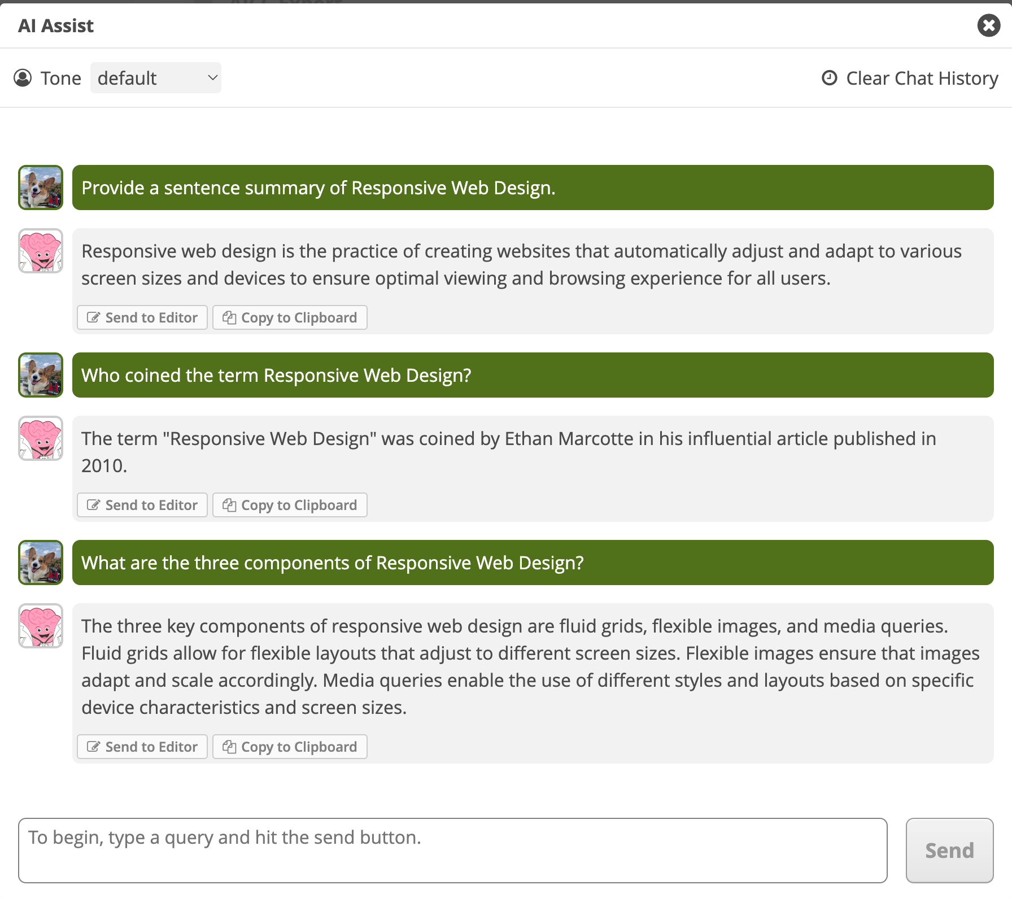Click the clock icon beside Clear Chat History

click(x=829, y=78)
